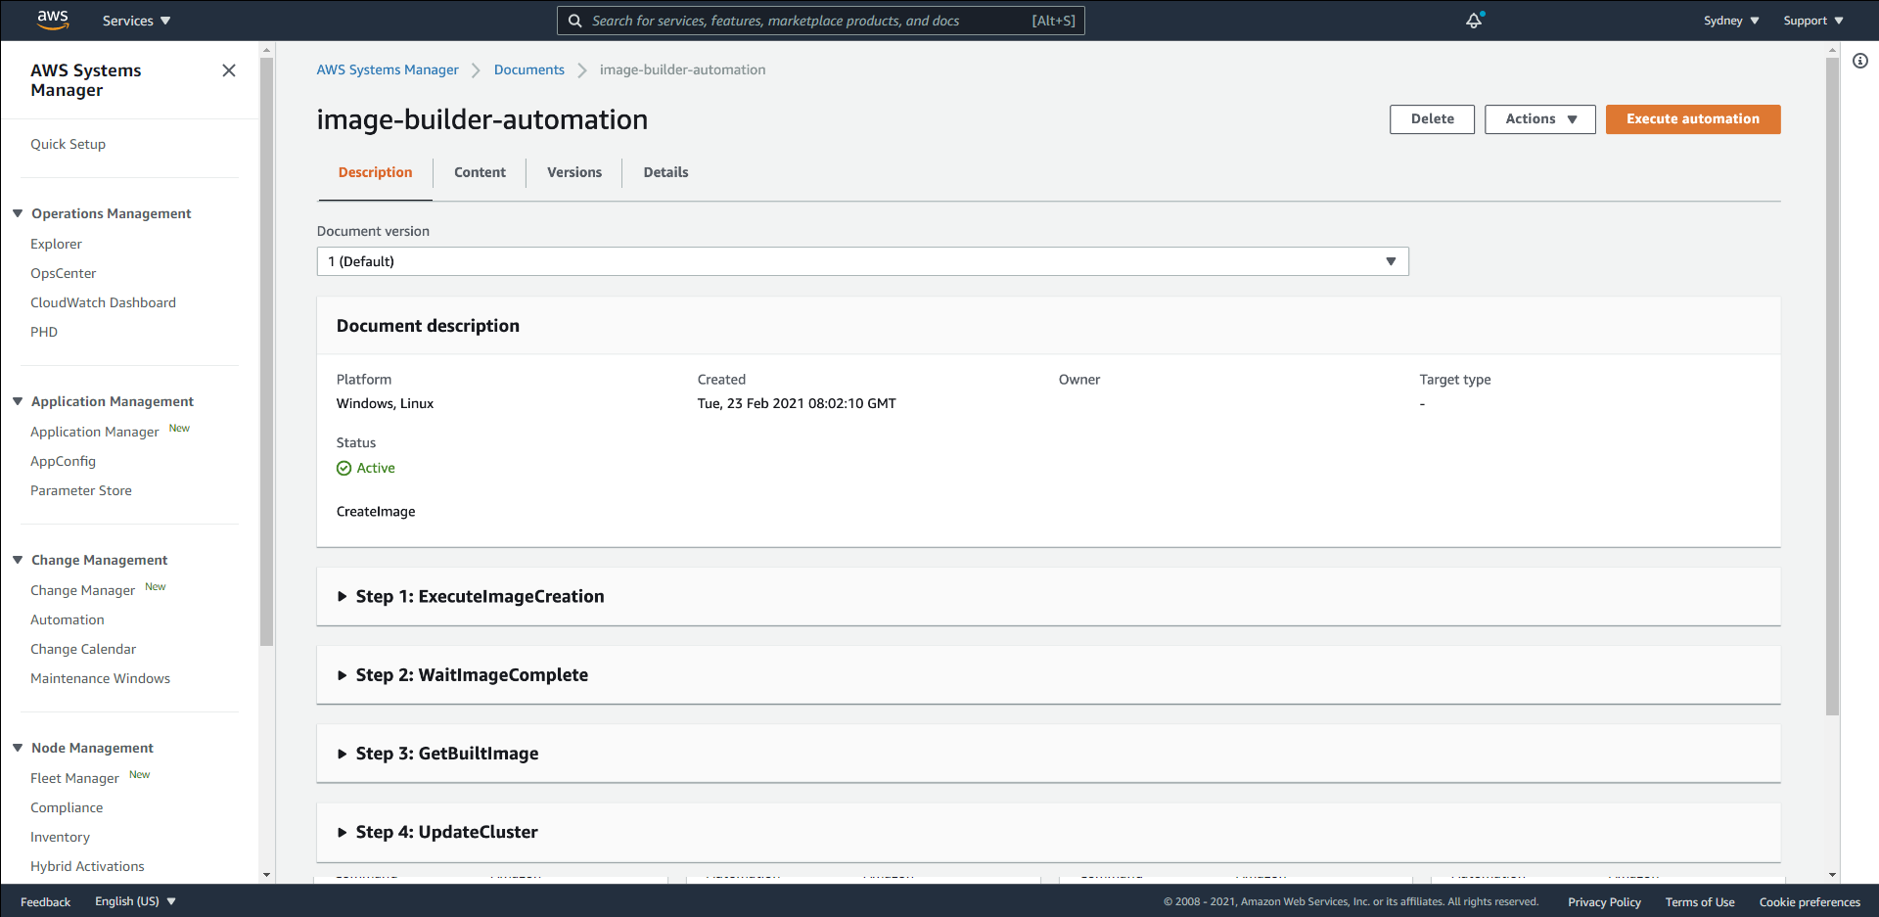Open the Services menu

(136, 21)
